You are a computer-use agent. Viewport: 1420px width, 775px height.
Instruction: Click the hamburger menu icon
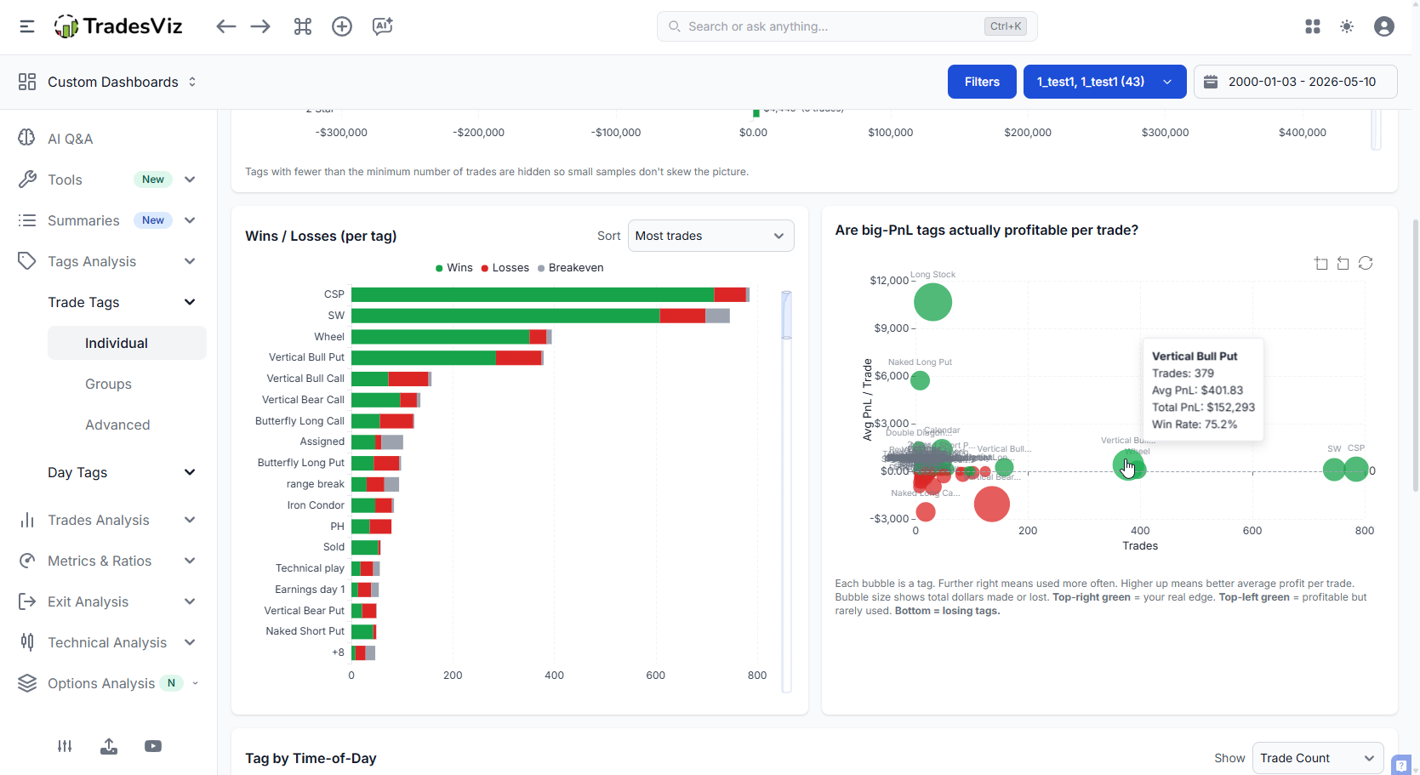27,26
